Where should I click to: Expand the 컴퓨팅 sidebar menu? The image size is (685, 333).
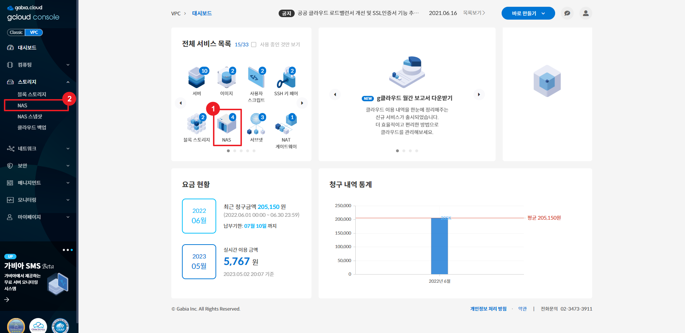38,65
